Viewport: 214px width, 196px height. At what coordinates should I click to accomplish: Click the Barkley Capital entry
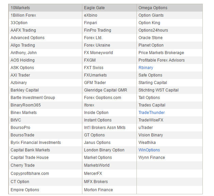coord(24,90)
